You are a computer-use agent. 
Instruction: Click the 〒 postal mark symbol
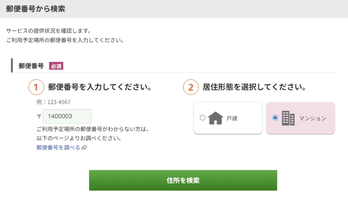tap(39, 116)
